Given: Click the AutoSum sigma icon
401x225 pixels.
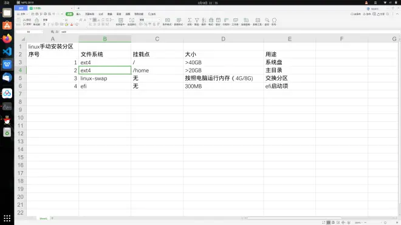Looking at the screenshot, I should pyautogui.click(x=190, y=20).
